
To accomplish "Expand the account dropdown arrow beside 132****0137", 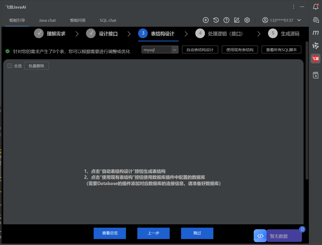I will tap(299, 20).
